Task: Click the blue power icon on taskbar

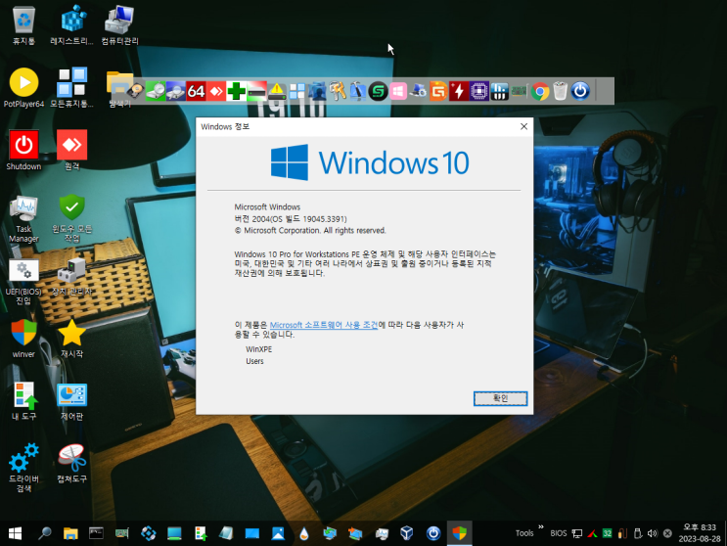Action: click(x=433, y=533)
